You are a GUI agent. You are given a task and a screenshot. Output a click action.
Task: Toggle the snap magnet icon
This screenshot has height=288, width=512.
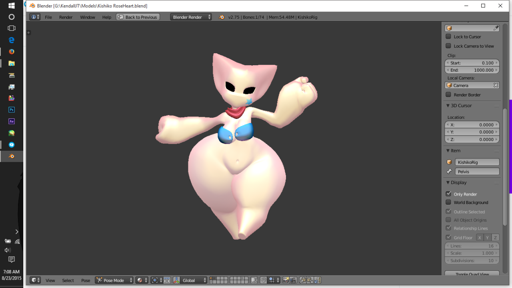pos(264,280)
